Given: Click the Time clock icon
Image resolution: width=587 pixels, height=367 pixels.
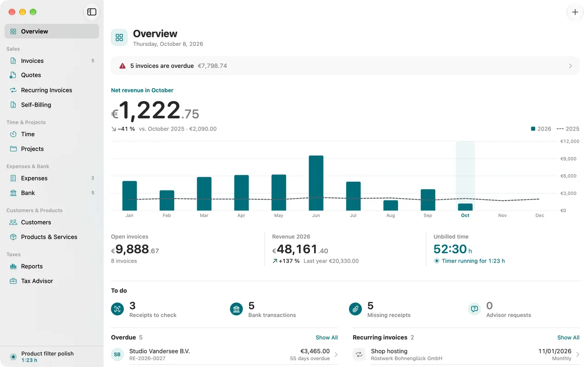Looking at the screenshot, I should (13, 134).
